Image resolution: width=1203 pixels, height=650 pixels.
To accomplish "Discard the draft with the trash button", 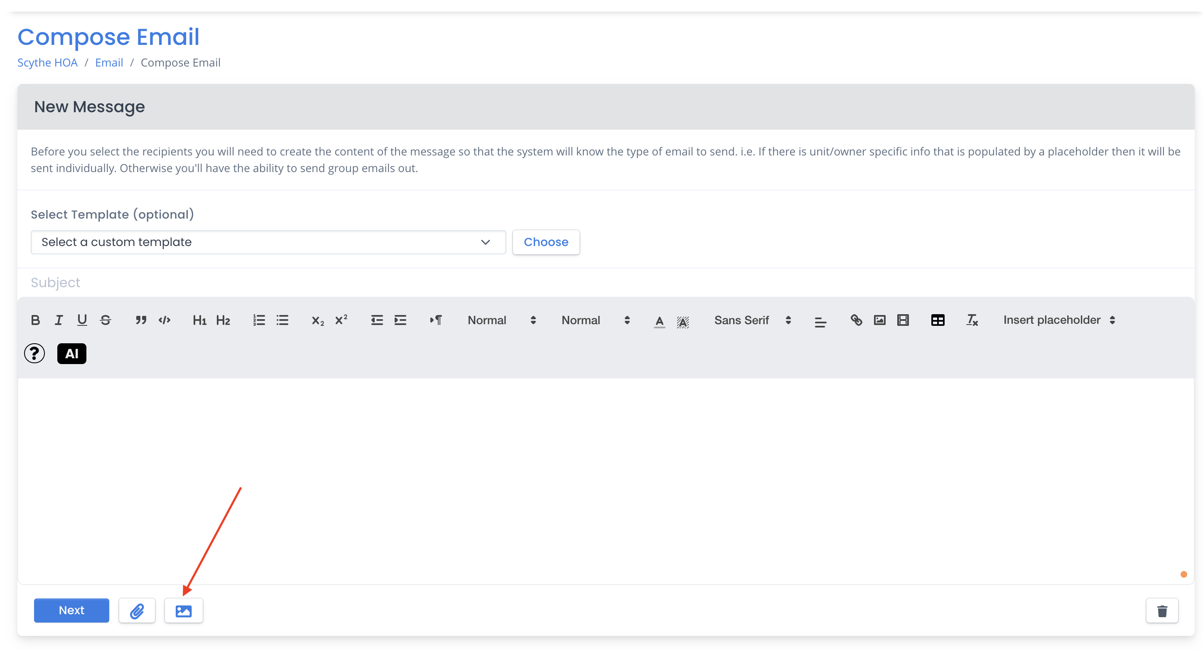I will (x=1162, y=611).
